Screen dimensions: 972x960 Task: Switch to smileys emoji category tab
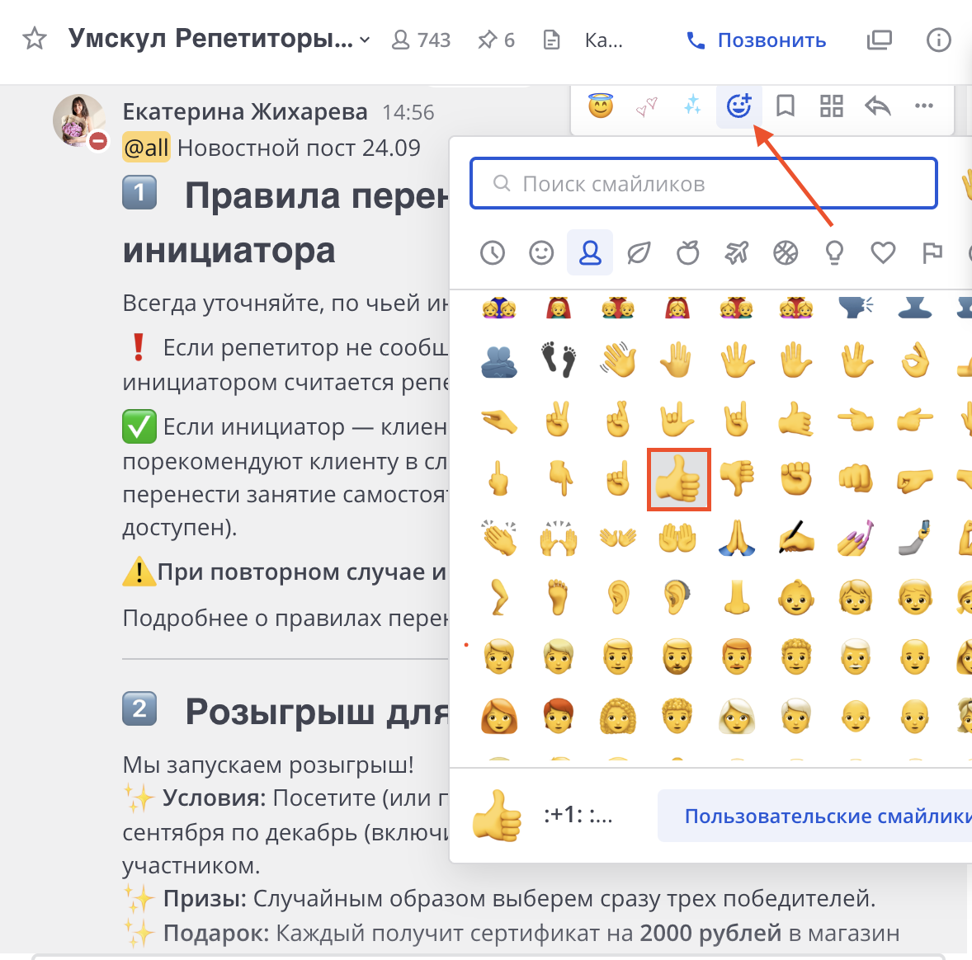pyautogui.click(x=541, y=253)
